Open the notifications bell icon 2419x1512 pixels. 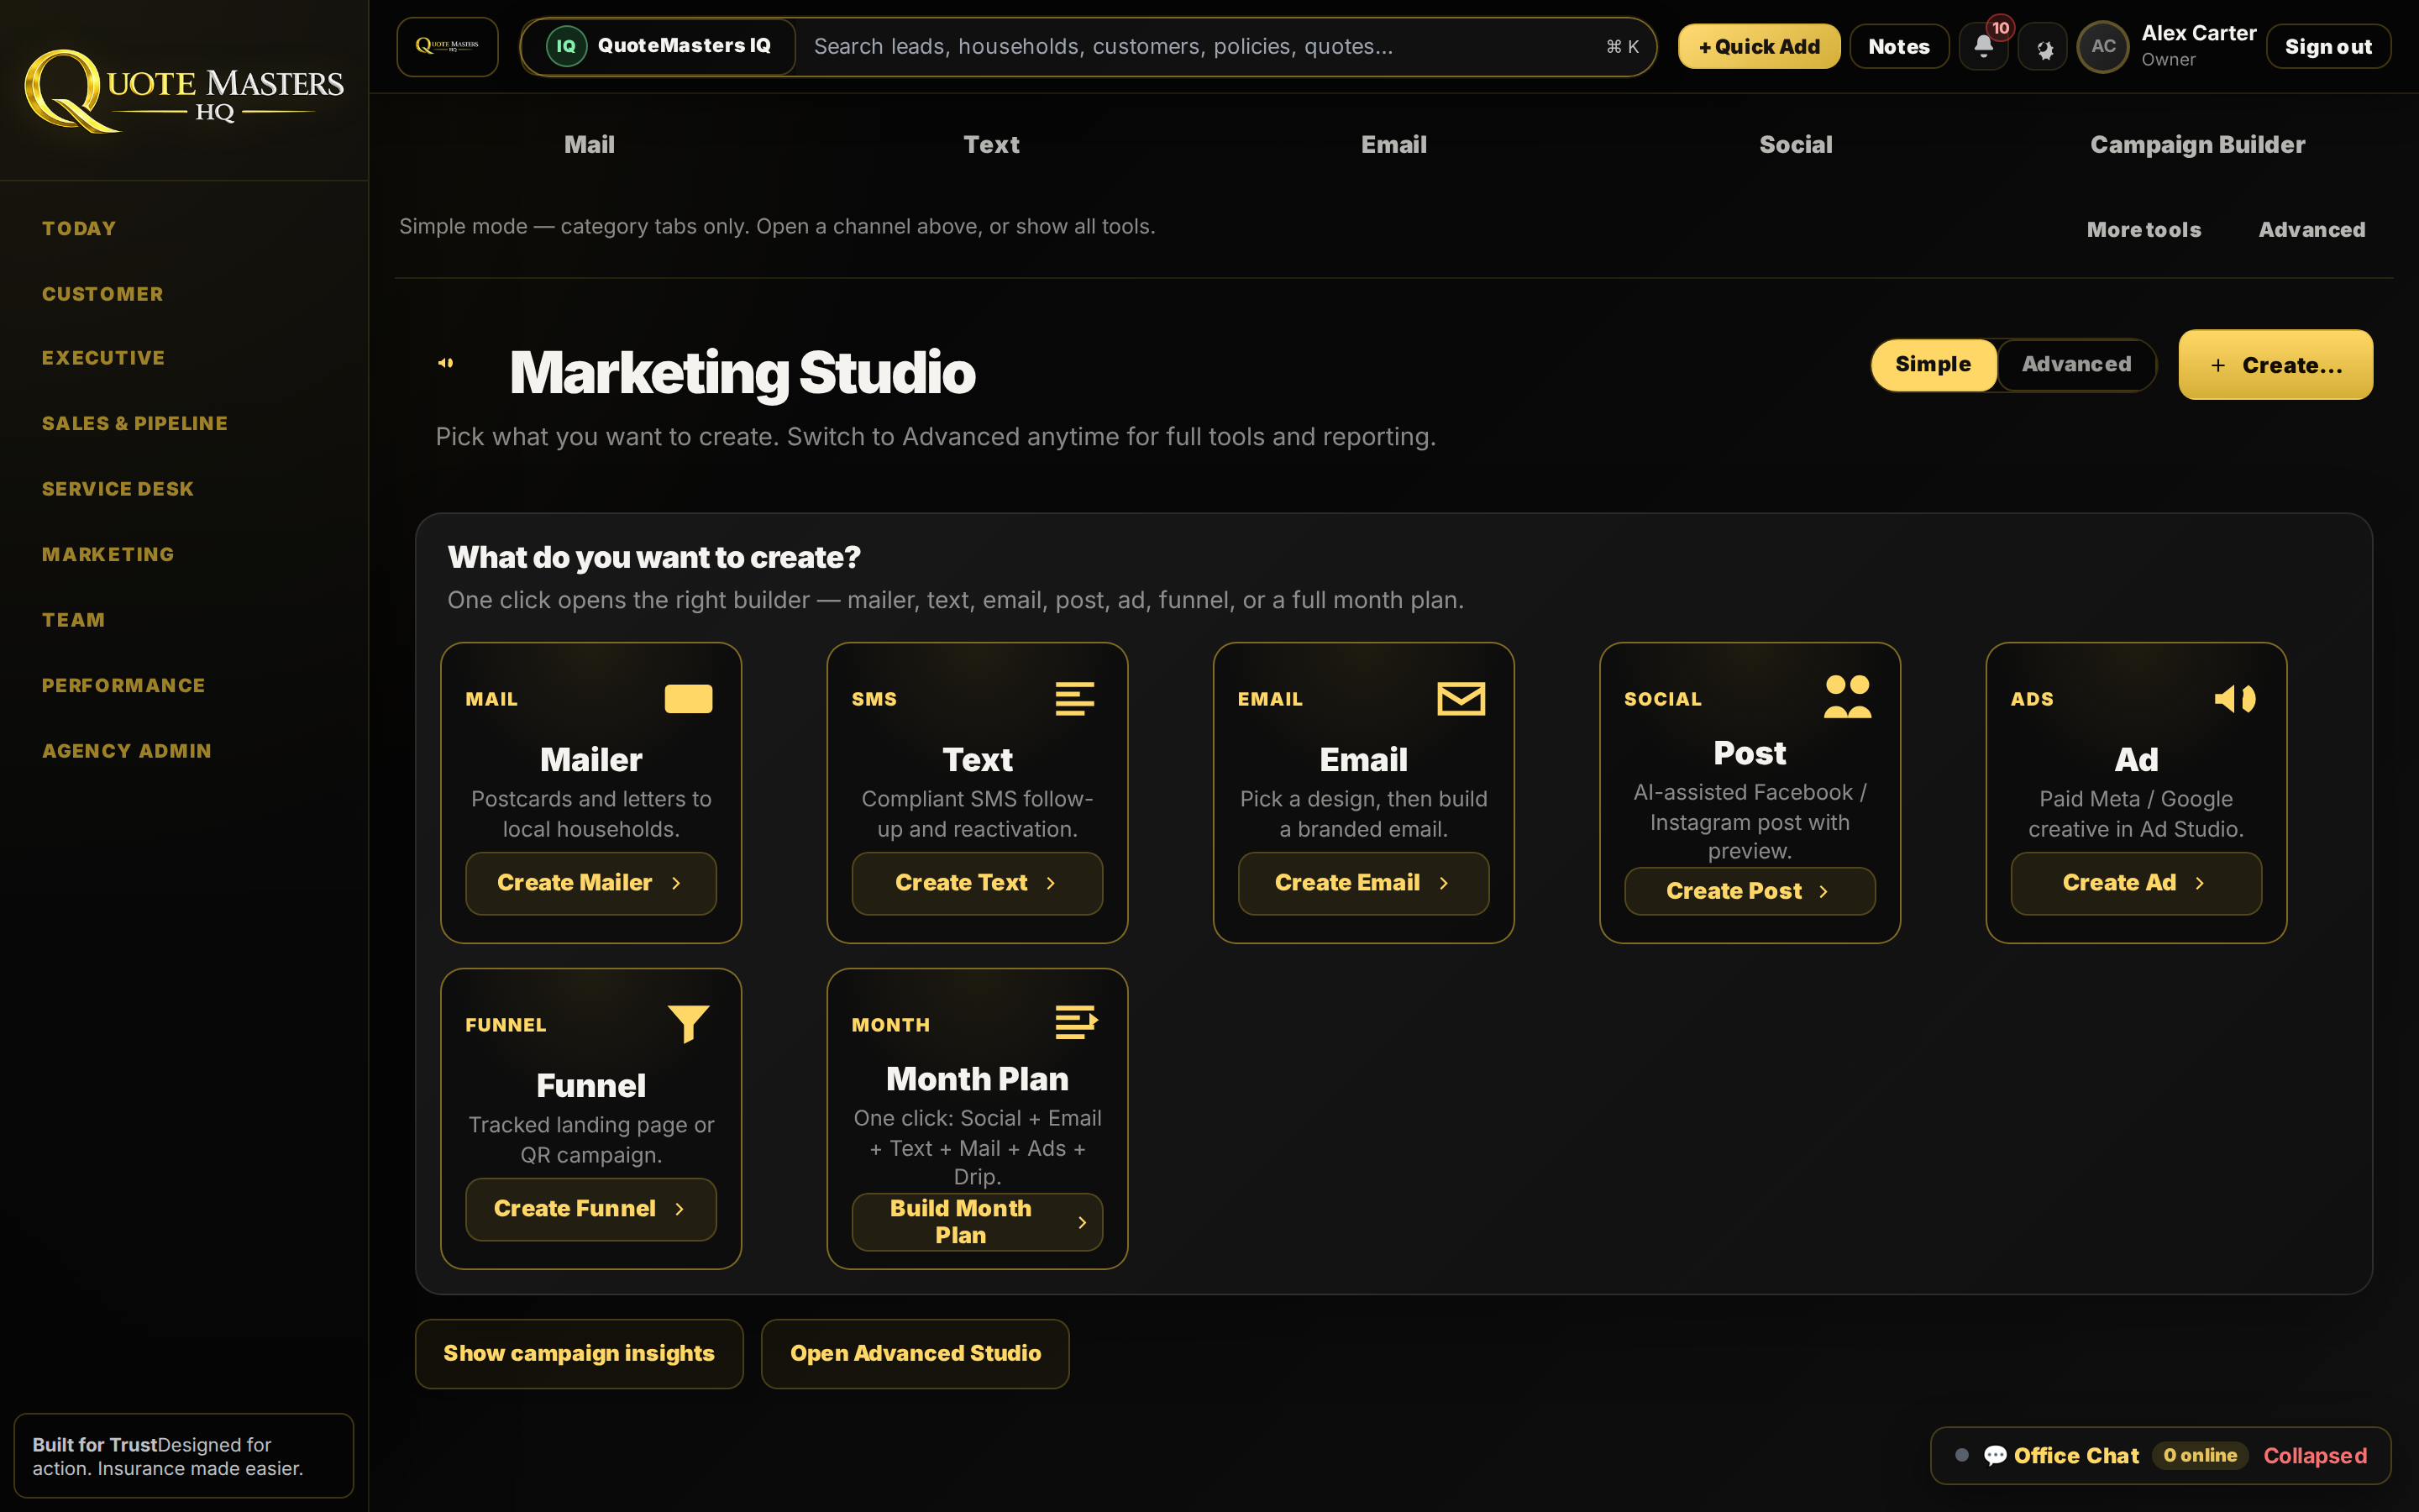coord(1983,46)
